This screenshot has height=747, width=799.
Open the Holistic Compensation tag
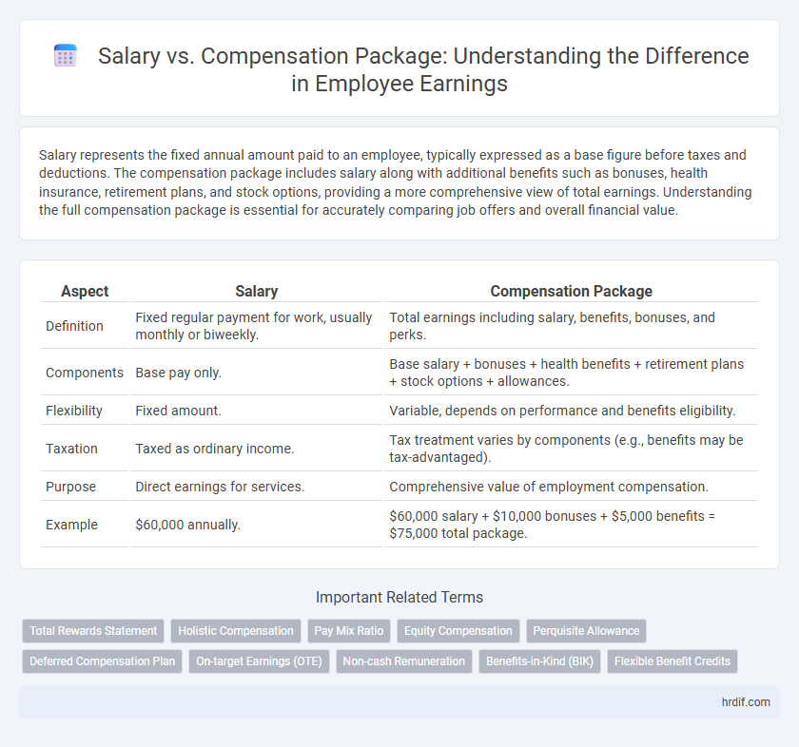[236, 631]
